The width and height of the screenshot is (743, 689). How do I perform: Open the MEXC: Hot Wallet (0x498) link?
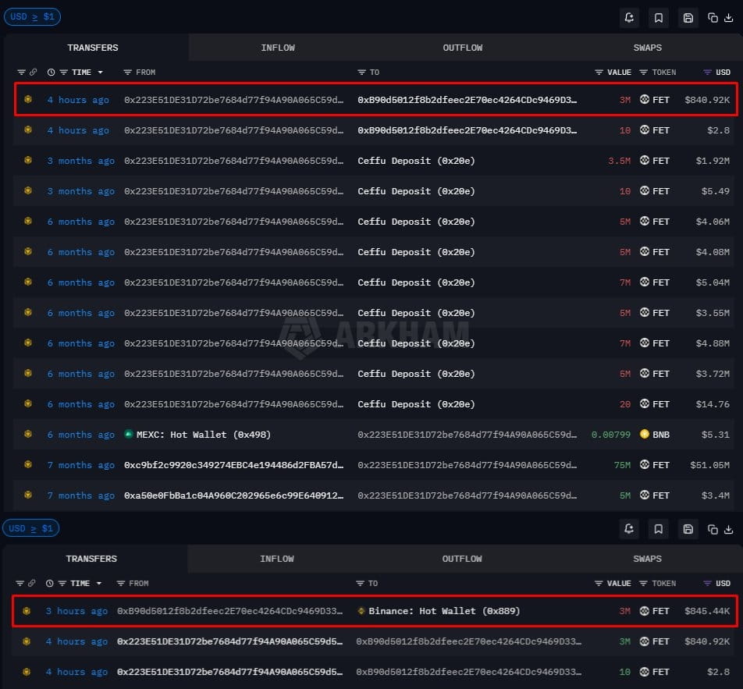pyautogui.click(x=204, y=435)
